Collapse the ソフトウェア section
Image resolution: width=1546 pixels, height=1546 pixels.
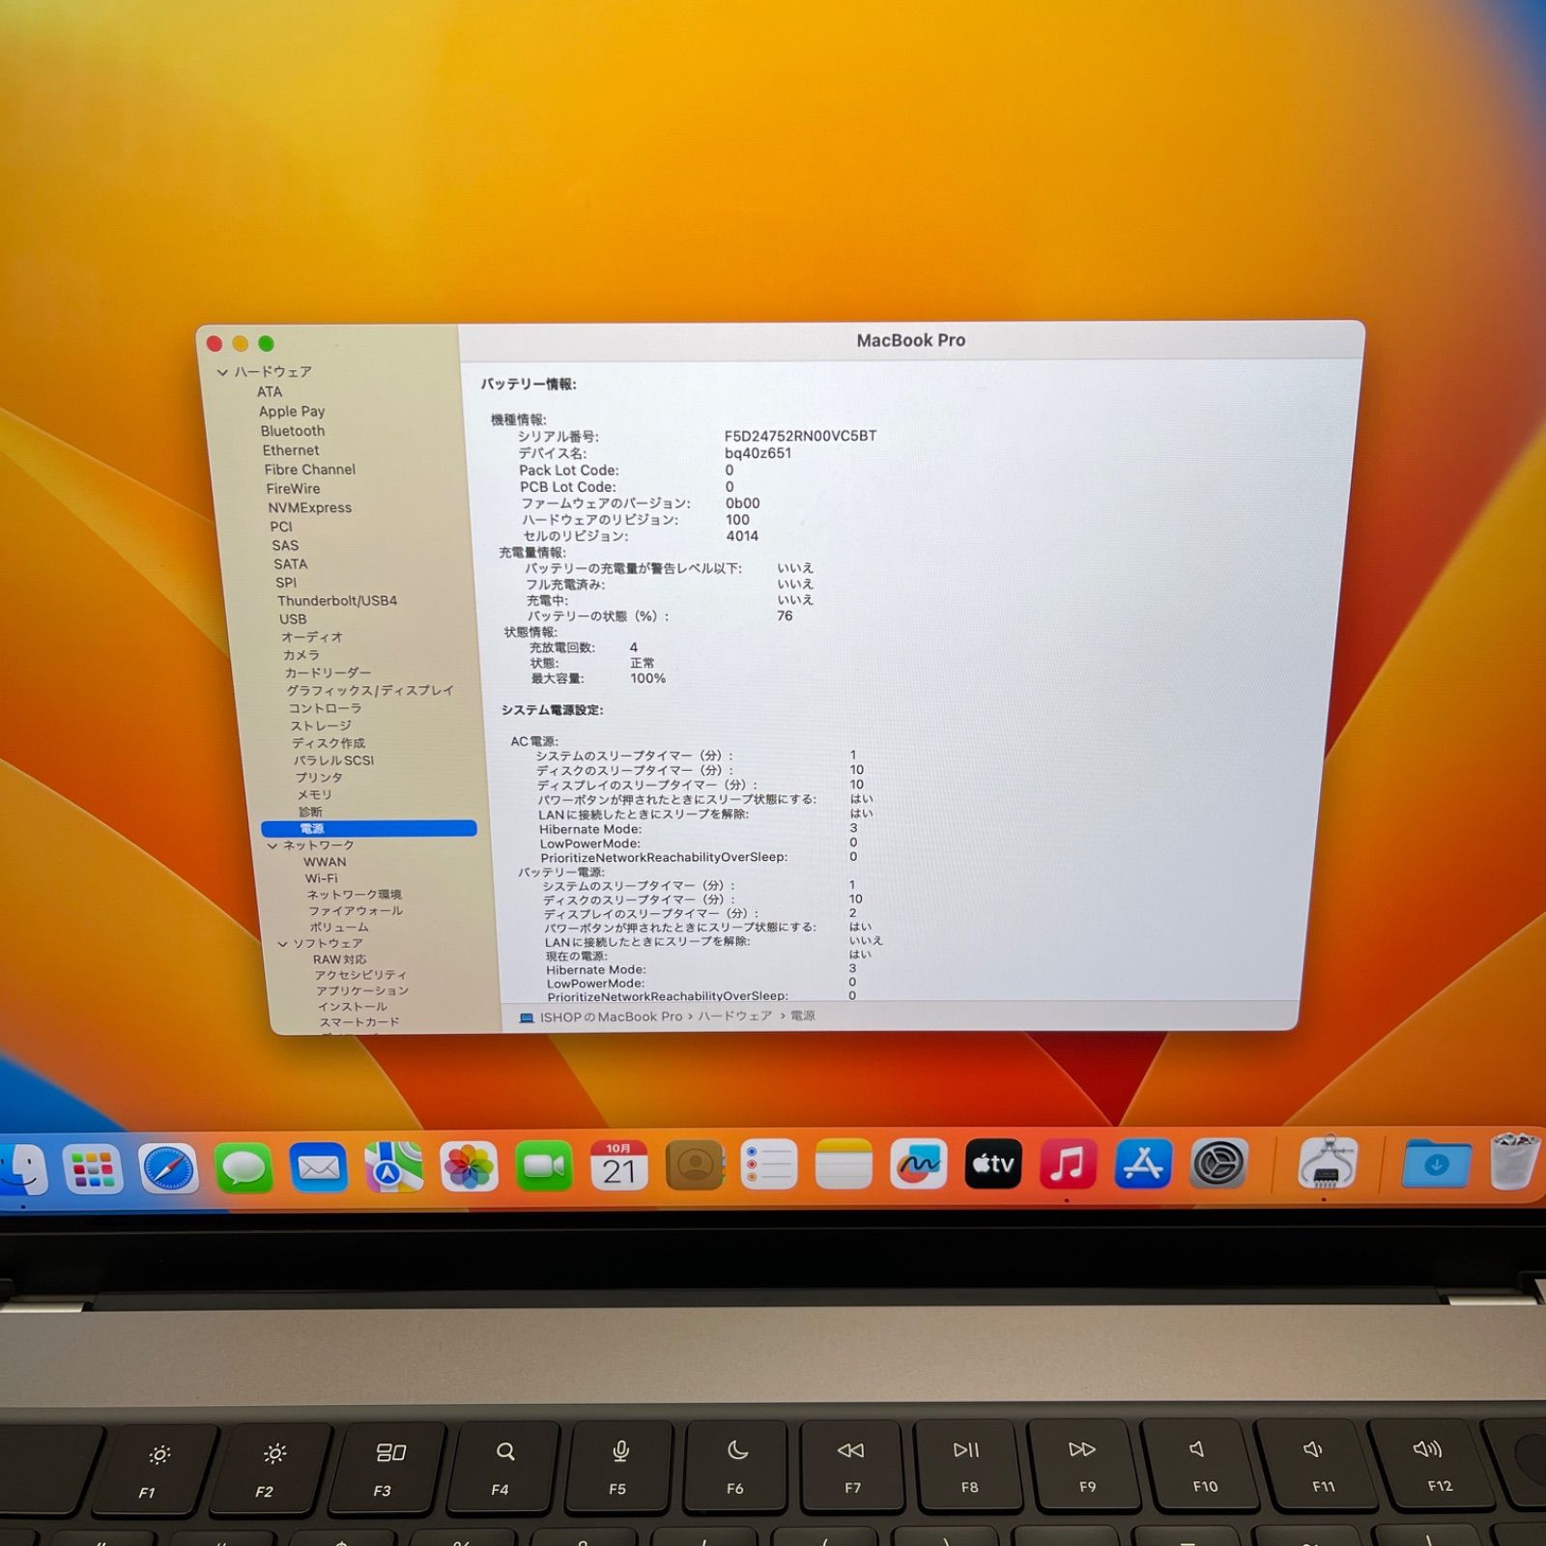[x=283, y=944]
